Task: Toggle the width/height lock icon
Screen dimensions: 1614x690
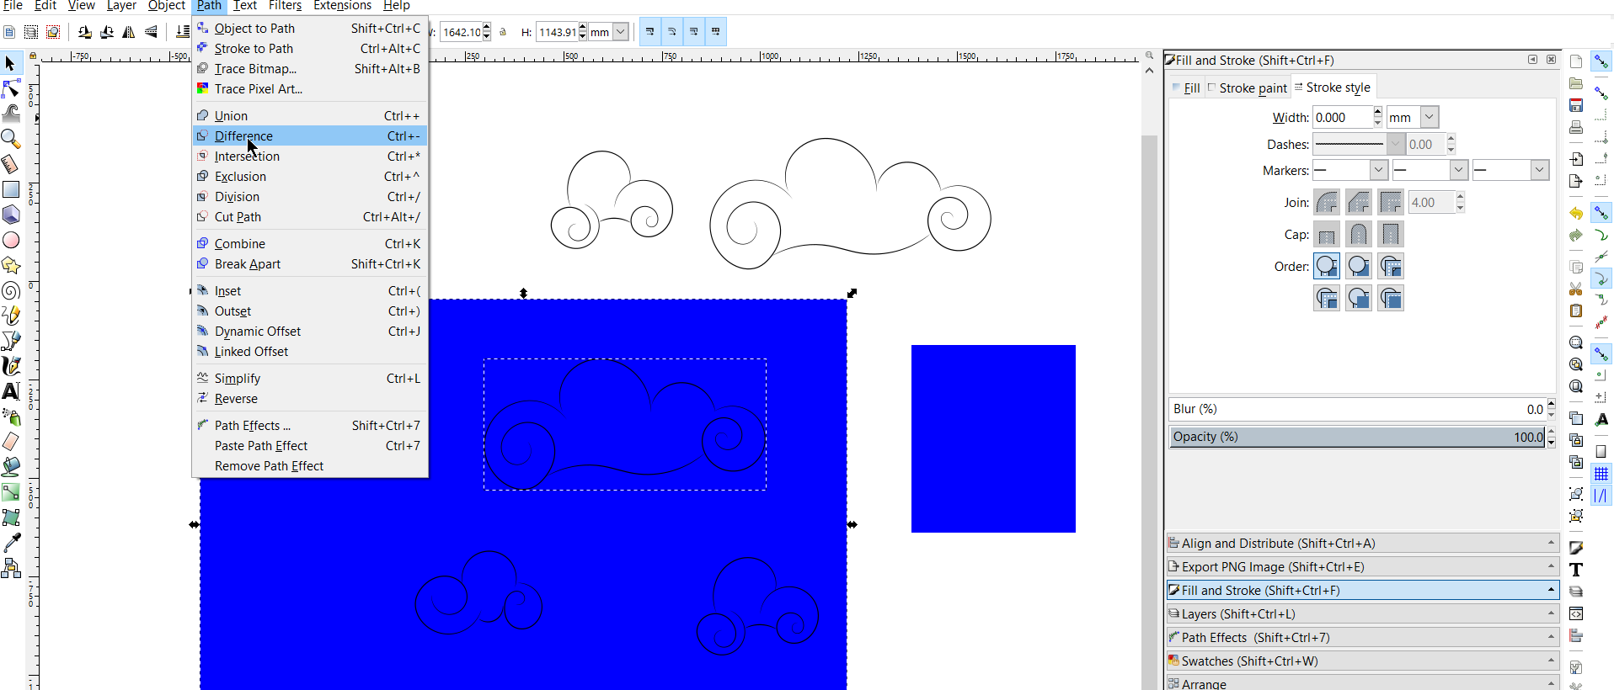Action: 503,32
